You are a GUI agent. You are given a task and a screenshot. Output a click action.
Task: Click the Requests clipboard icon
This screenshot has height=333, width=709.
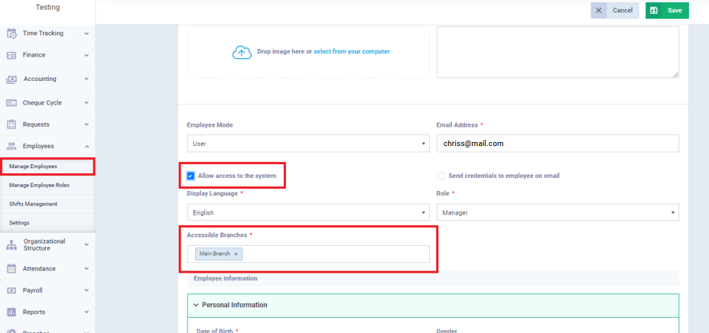pyautogui.click(x=11, y=124)
